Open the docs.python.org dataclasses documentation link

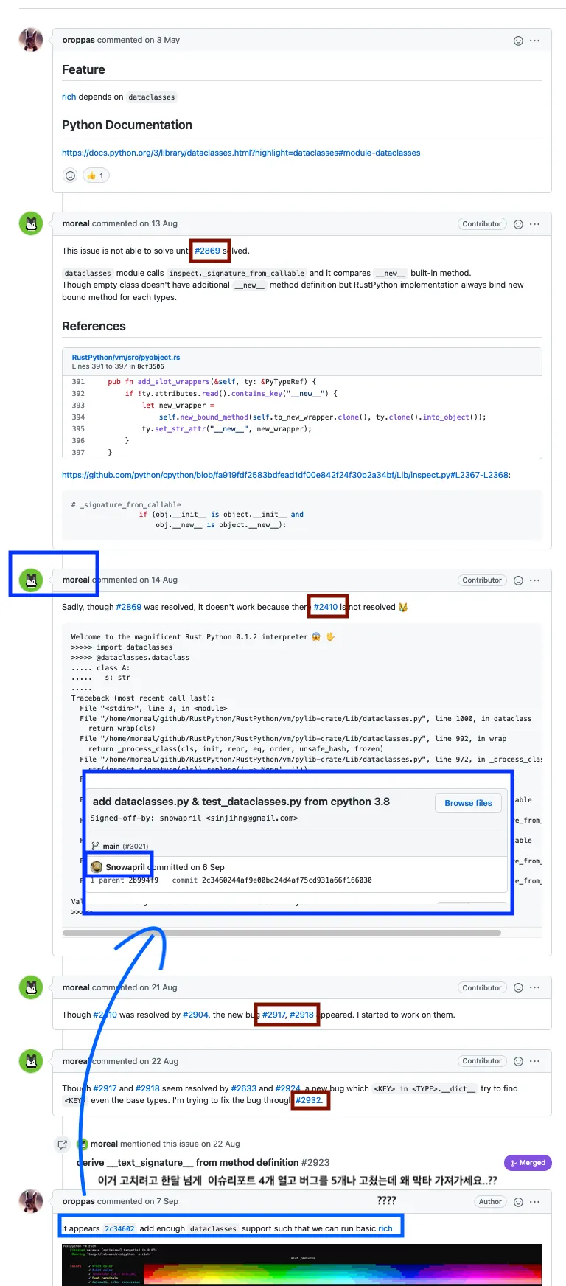(x=241, y=153)
